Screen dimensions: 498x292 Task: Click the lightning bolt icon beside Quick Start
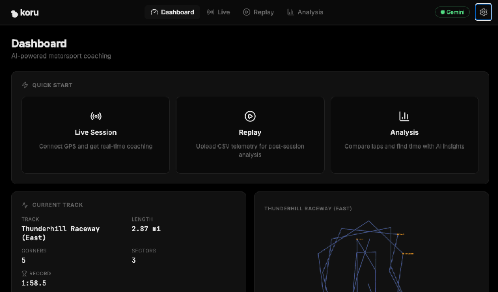click(25, 85)
